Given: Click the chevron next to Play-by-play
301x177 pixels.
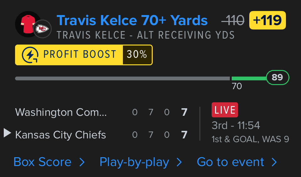Looking at the screenshot, I should (x=179, y=162).
